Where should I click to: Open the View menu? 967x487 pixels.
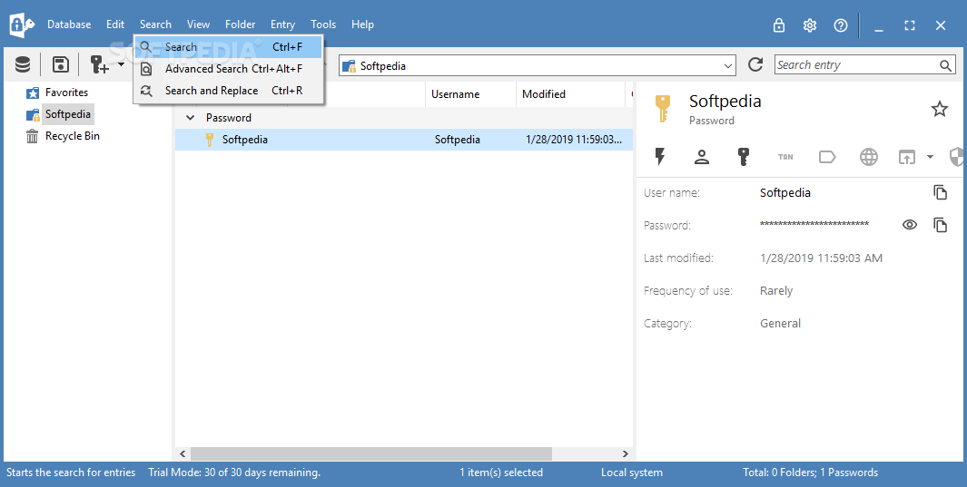[199, 24]
